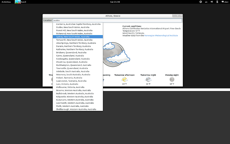Click the Athens, Greece window title bar
This screenshot has width=230, height=144.
coord(113,16)
